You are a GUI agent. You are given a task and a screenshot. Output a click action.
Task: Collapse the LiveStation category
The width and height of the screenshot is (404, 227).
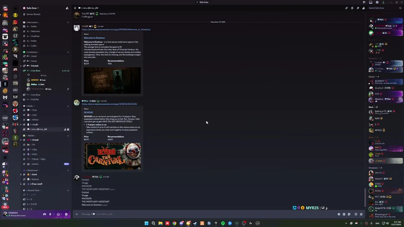click(32, 52)
